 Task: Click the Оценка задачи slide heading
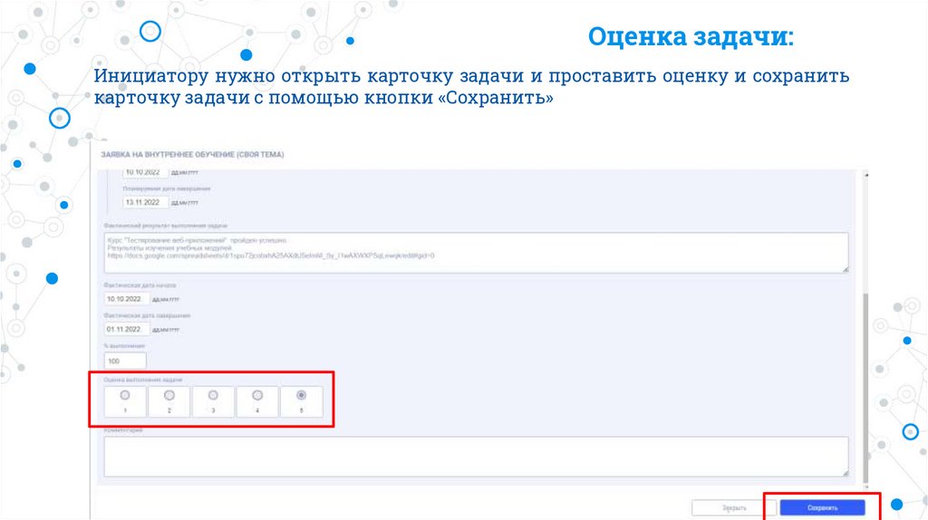pyautogui.click(x=691, y=36)
